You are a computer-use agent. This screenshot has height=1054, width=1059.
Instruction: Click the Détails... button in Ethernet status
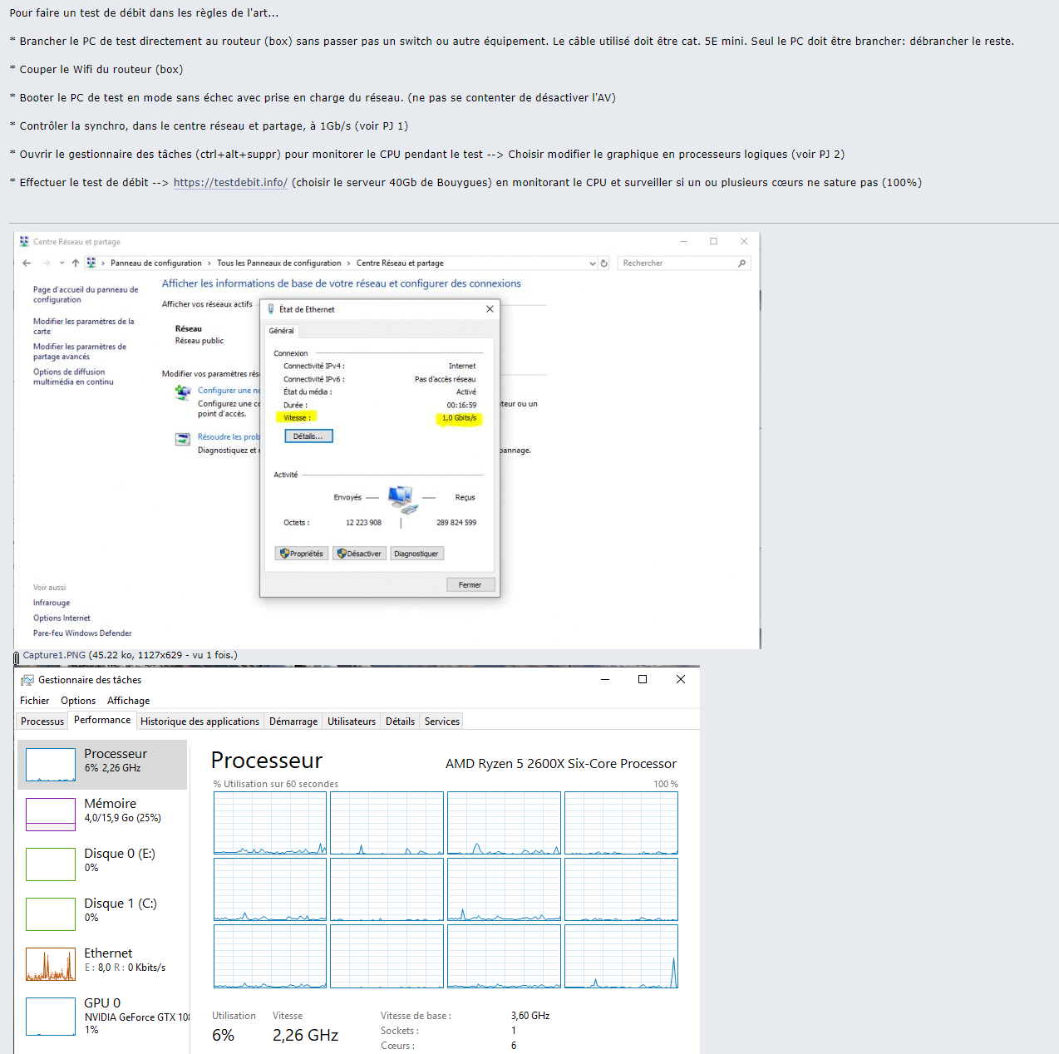tap(308, 436)
